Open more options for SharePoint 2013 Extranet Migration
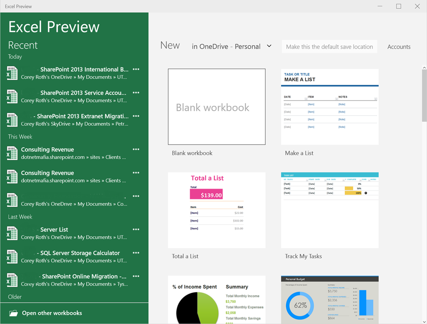The image size is (427, 324). (x=136, y=116)
